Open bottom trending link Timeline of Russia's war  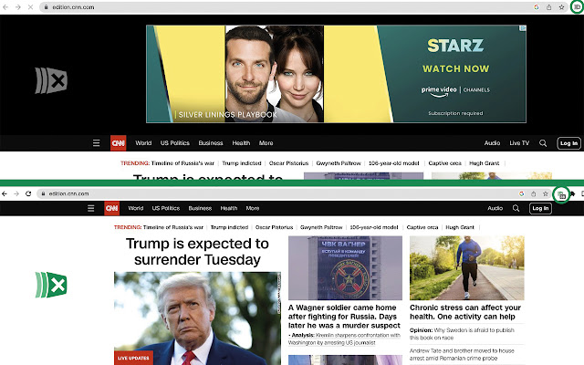point(173,227)
